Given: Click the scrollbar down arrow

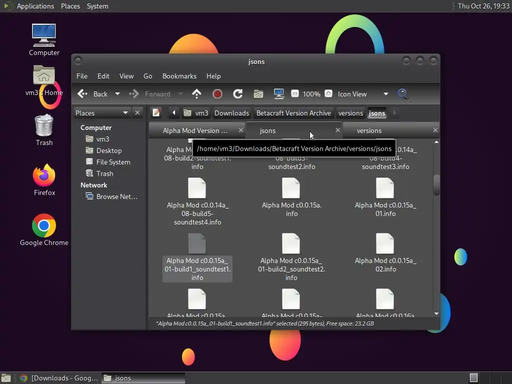Looking at the screenshot, I should point(436,313).
